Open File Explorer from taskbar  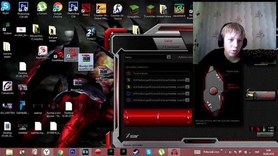tap(9, 152)
